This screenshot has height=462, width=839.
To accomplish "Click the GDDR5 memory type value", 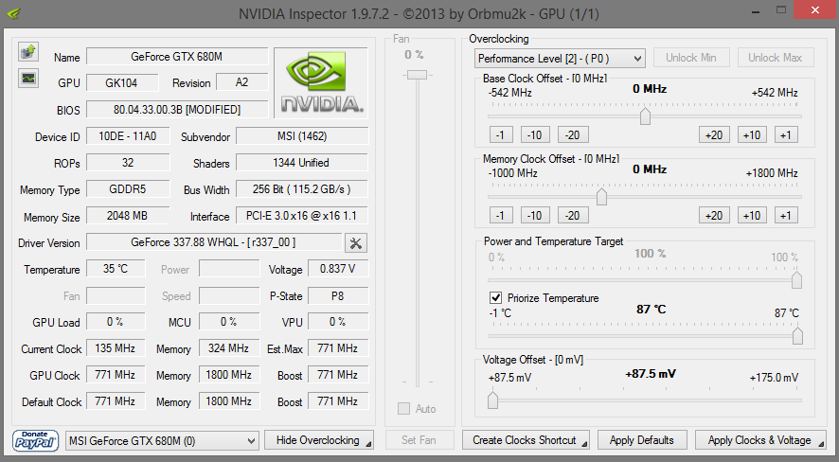I will pos(128,189).
